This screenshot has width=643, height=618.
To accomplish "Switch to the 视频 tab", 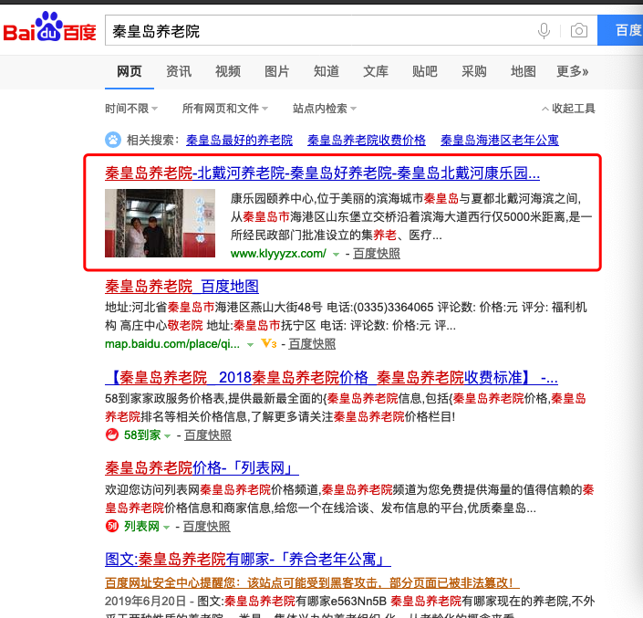I will click(x=228, y=71).
